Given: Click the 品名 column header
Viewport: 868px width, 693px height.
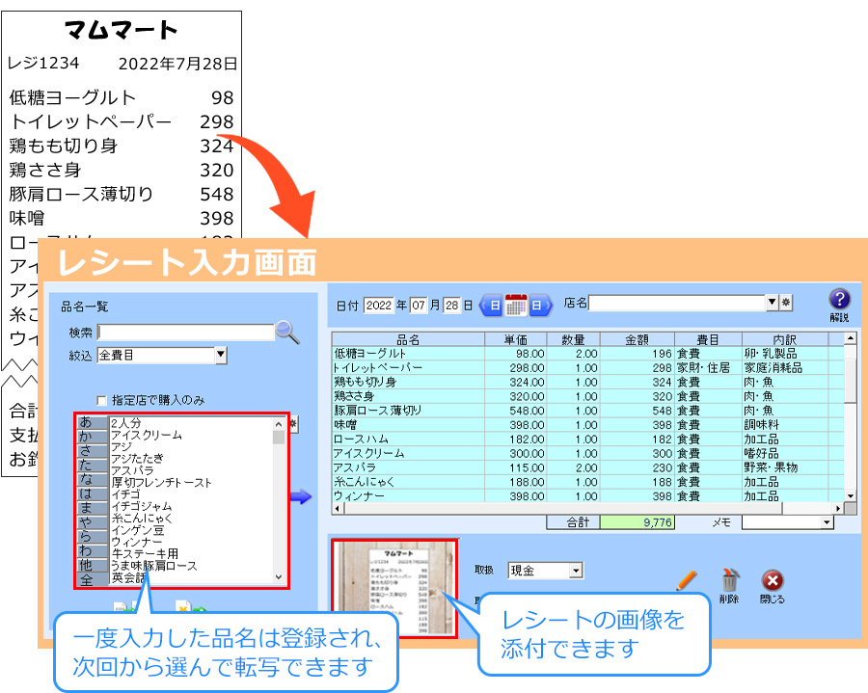Looking at the screenshot, I should click(x=409, y=339).
